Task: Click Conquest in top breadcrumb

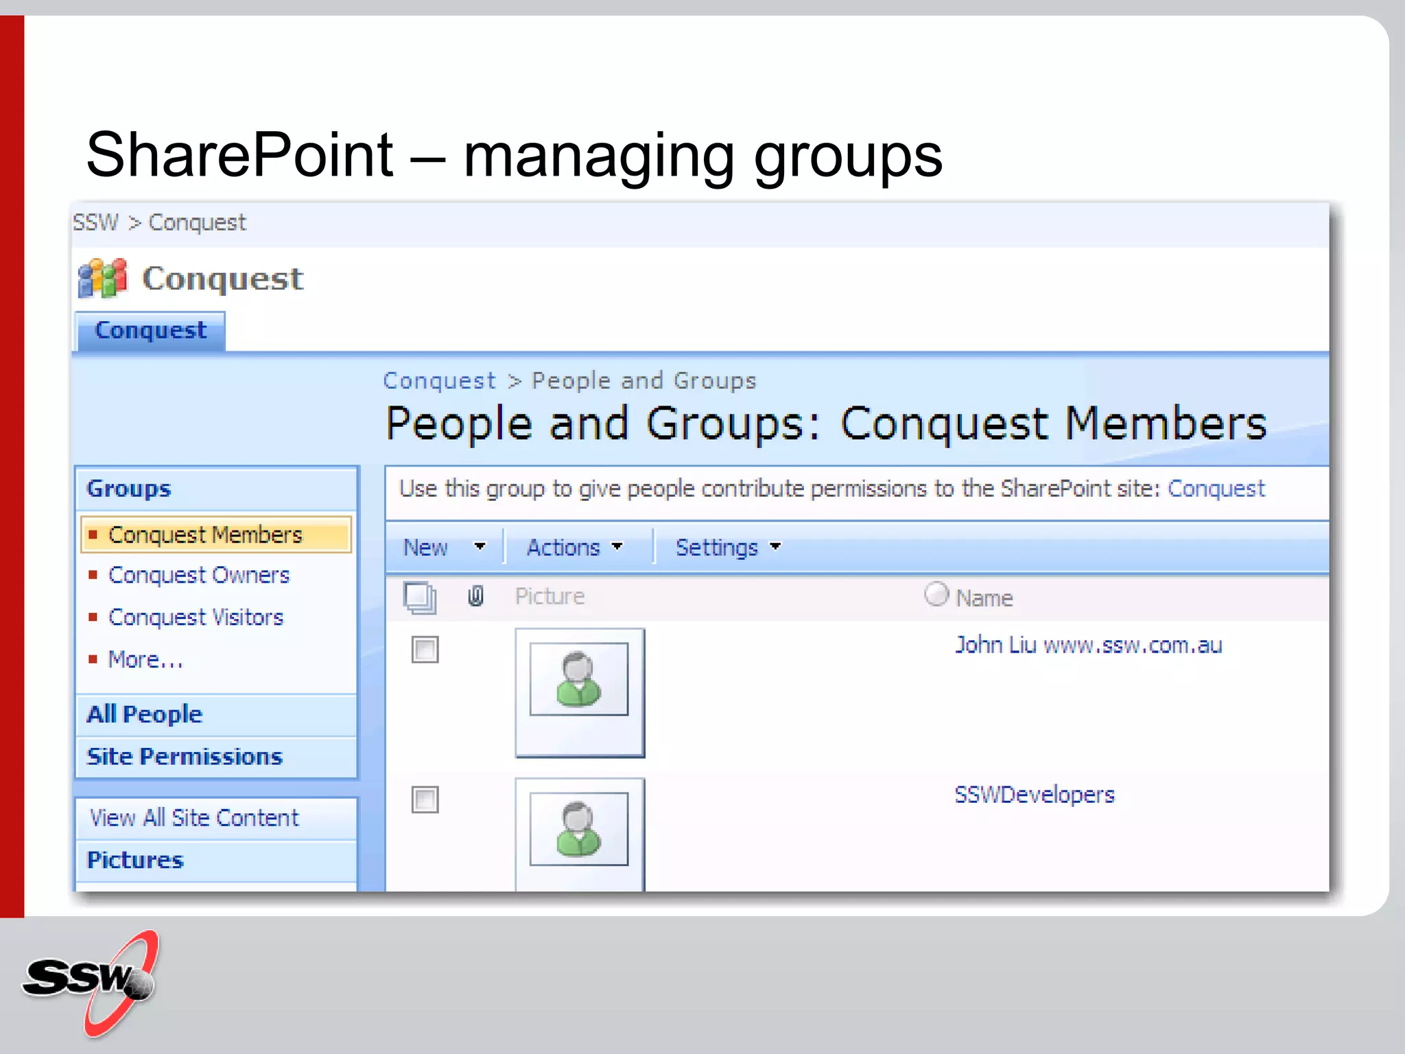Action: pyautogui.click(x=197, y=223)
